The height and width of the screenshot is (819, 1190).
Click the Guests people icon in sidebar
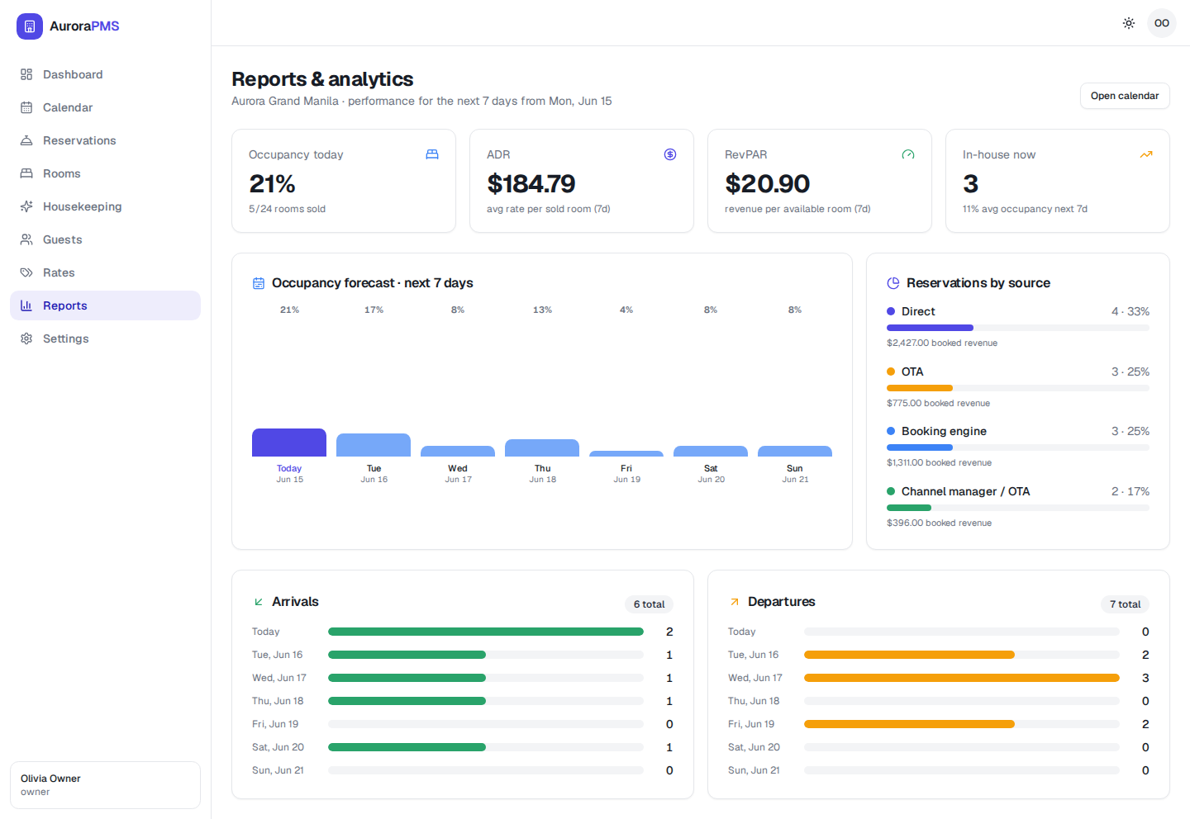(26, 239)
